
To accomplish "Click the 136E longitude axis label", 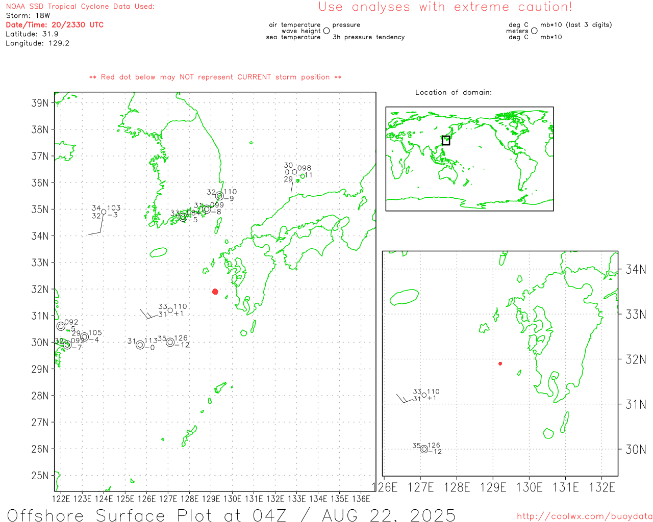I will pyautogui.click(x=361, y=499).
